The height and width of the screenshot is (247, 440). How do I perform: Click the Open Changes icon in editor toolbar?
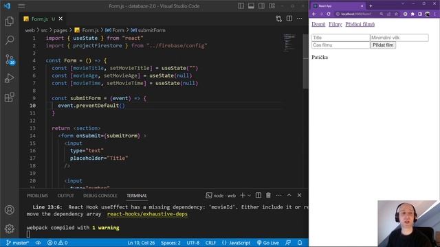(278, 19)
